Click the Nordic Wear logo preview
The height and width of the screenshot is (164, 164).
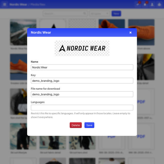82,48
